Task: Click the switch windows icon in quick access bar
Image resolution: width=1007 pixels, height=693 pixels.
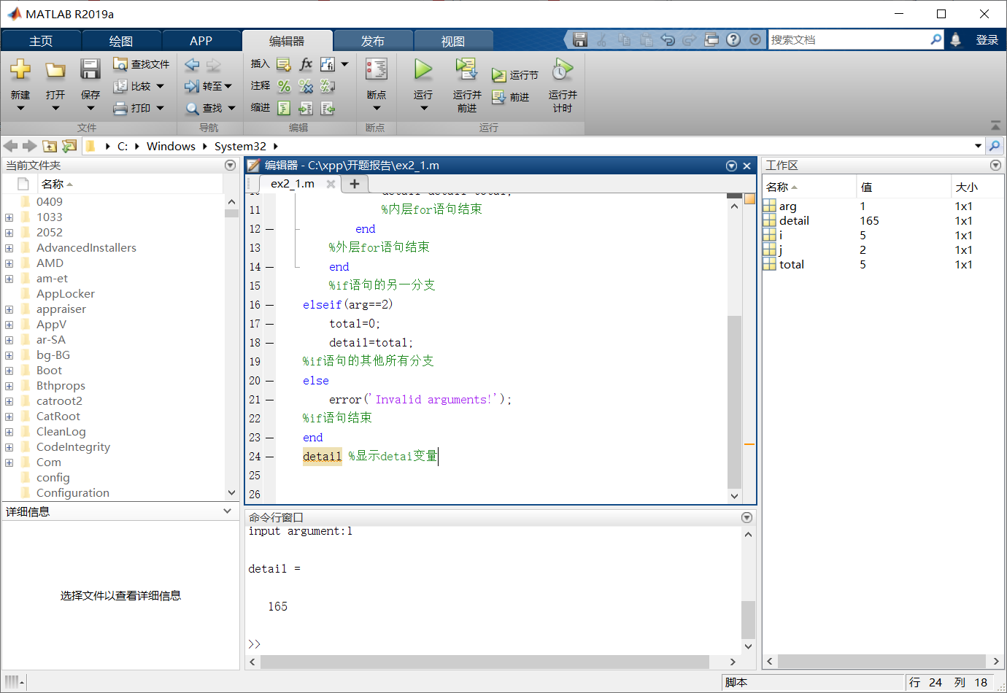Action: [x=711, y=39]
